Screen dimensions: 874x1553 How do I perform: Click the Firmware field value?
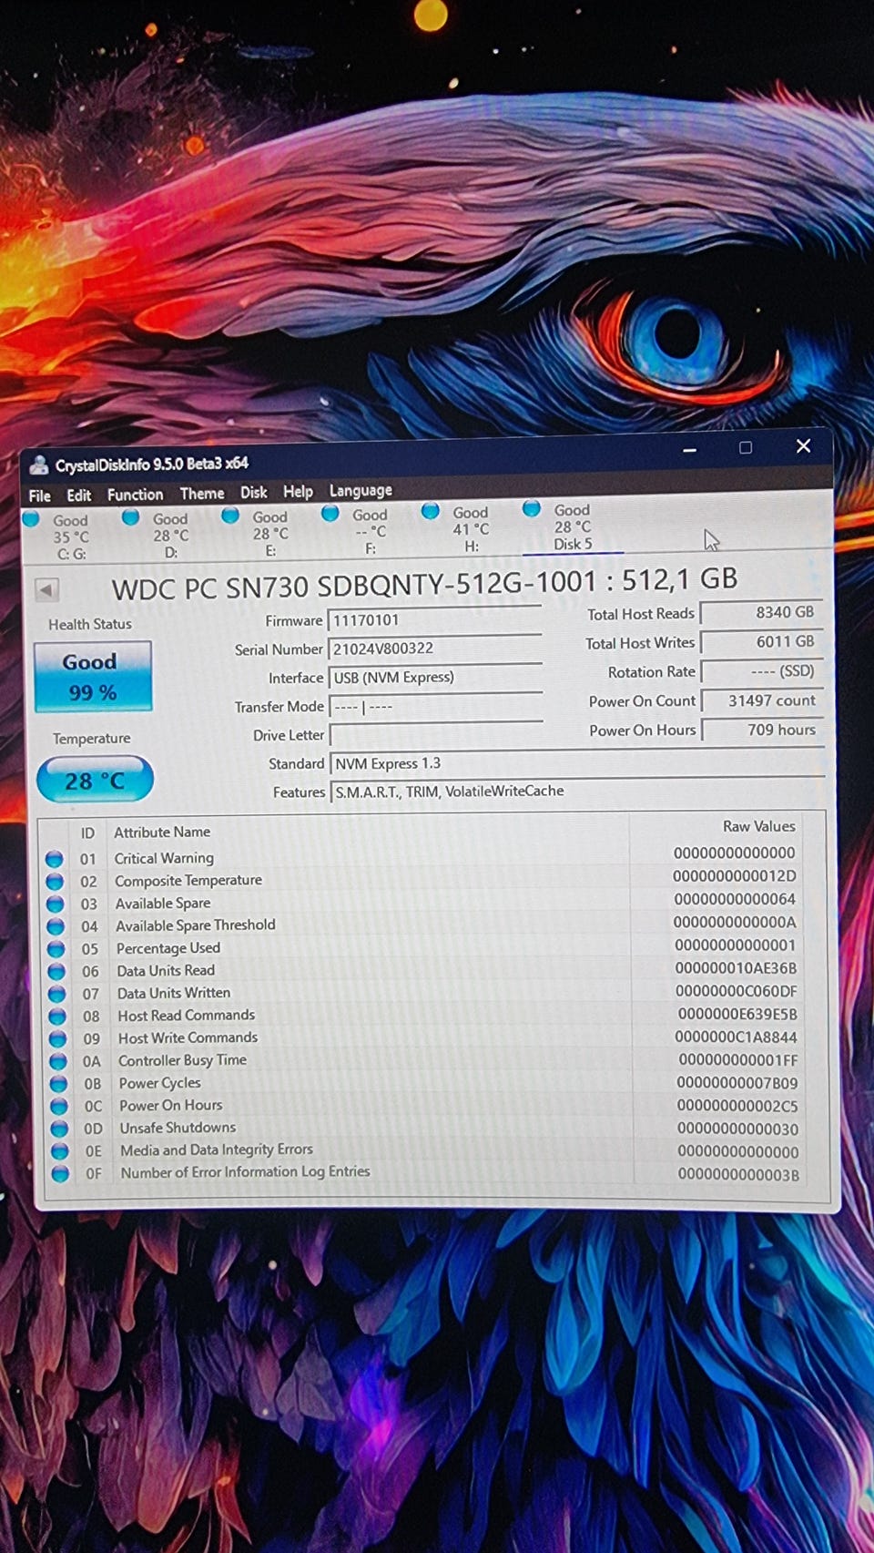[434, 620]
